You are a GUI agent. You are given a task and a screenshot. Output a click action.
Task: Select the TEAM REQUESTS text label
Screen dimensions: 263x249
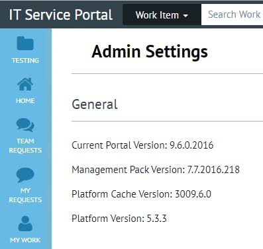tap(25, 145)
